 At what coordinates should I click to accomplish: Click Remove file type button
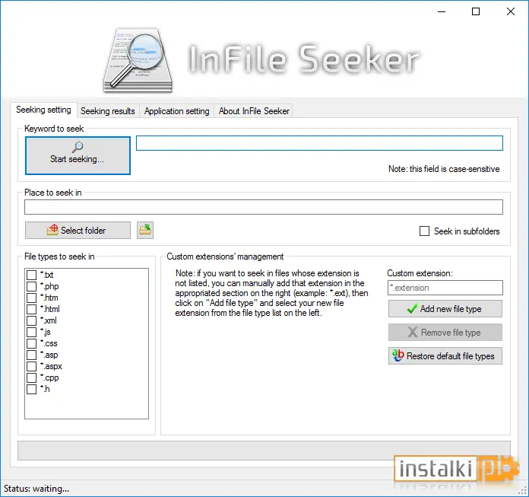[445, 333]
